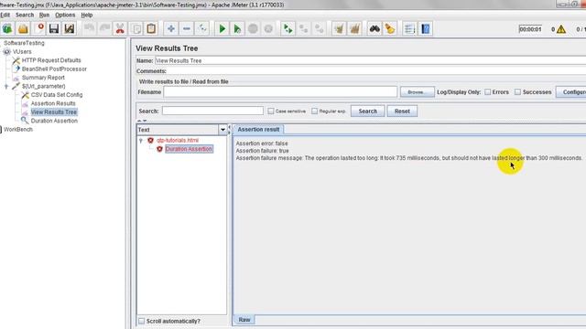Click the Search text field
The width and height of the screenshot is (586, 329).
click(212, 111)
